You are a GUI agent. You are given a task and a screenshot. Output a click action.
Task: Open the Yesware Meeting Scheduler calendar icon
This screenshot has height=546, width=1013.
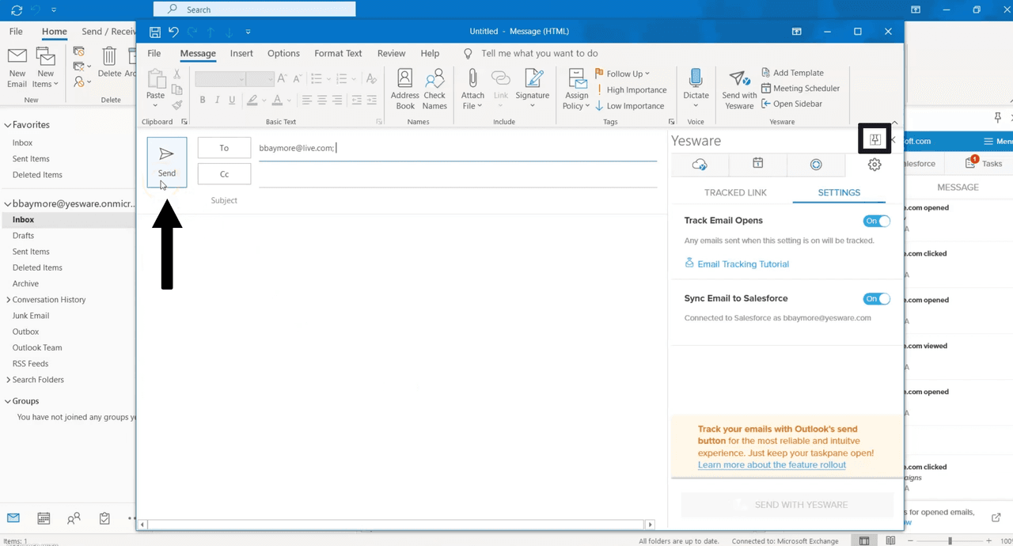pos(757,164)
